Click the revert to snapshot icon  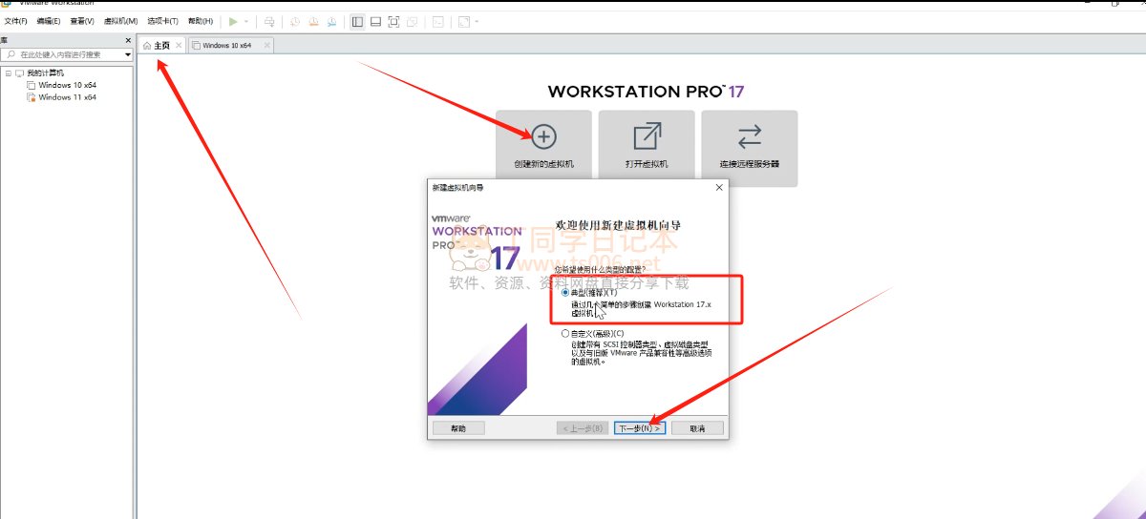tap(312, 21)
